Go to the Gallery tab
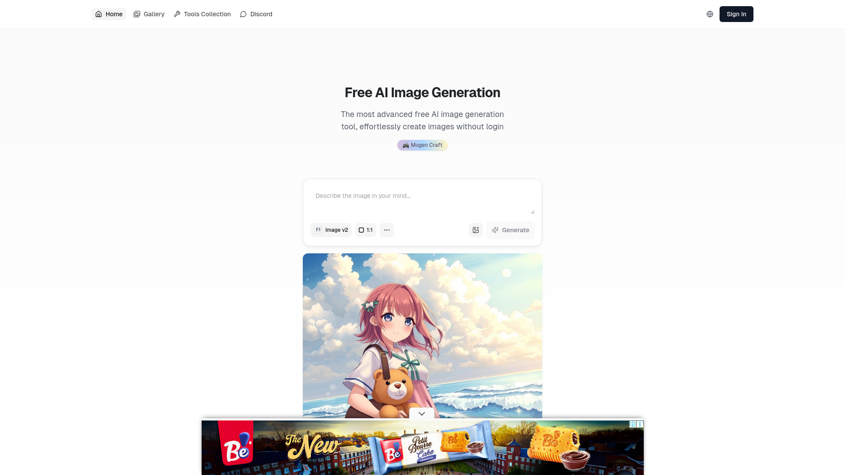 tap(149, 14)
